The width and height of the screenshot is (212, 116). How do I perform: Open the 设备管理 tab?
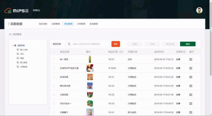56,24
